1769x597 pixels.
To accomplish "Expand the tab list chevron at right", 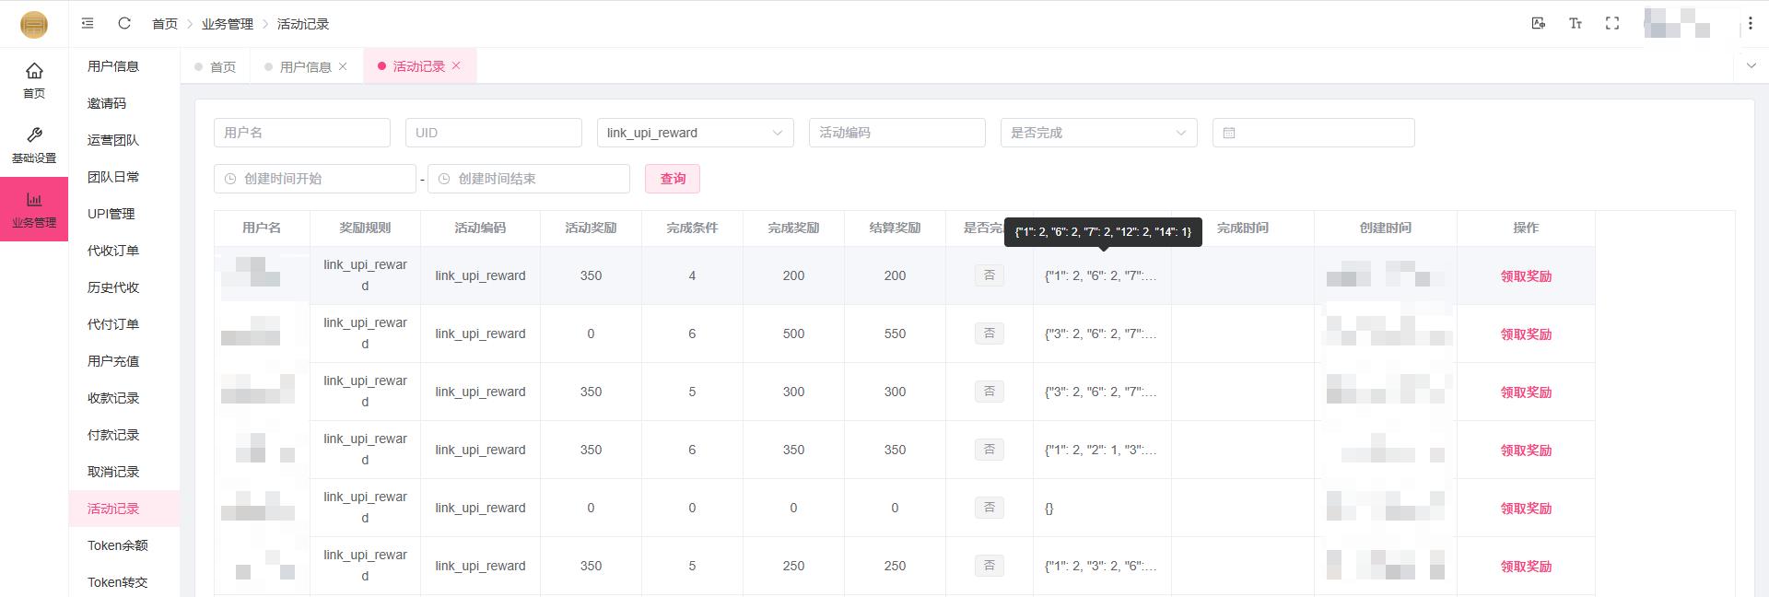I will 1751,65.
